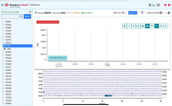The height and width of the screenshot is (106, 172).
Task: Select station R5509 in list
Action: pyautogui.click(x=8, y=73)
